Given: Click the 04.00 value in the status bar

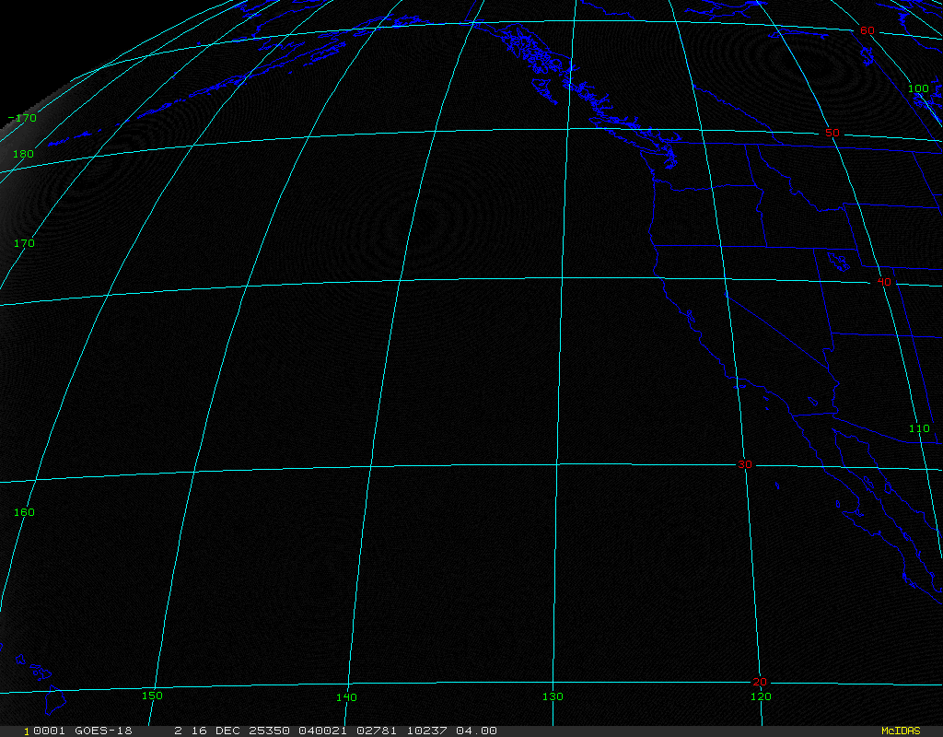Looking at the screenshot, I should pyautogui.click(x=479, y=731).
